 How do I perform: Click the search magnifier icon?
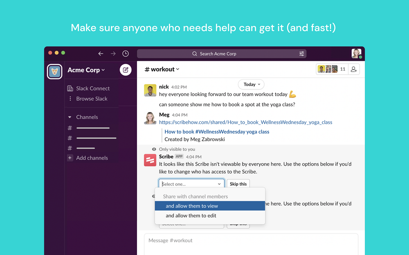[195, 53]
